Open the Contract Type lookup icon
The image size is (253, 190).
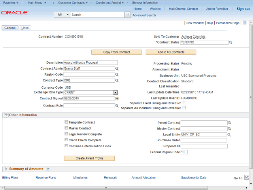117,80
